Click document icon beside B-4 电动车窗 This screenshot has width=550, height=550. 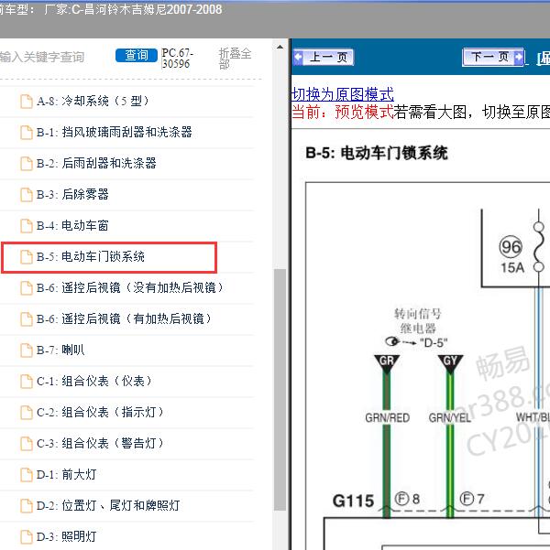tap(27, 226)
